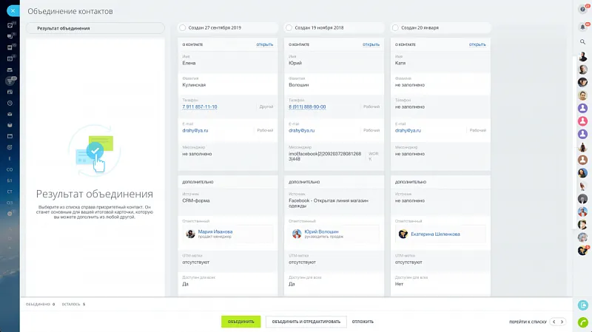Select contact created 27 сентября 2019
The width and height of the screenshot is (592, 332).
coord(182,27)
